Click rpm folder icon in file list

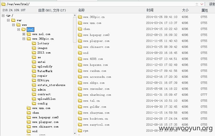(80, 131)
